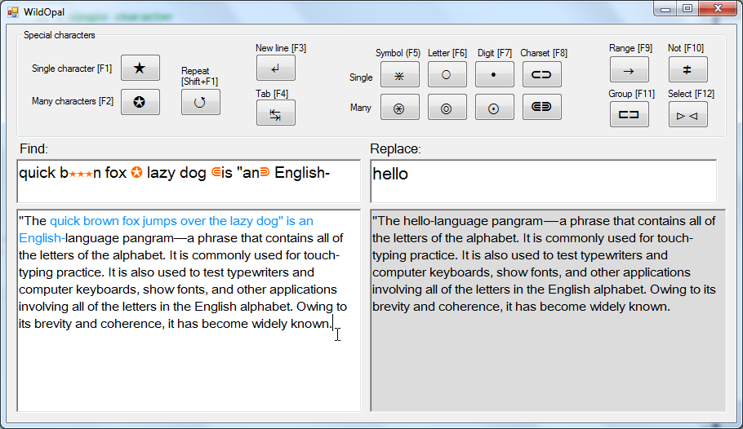Image resolution: width=743 pixels, height=429 pixels.
Task: Click the Many Digit button
Action: pos(493,107)
